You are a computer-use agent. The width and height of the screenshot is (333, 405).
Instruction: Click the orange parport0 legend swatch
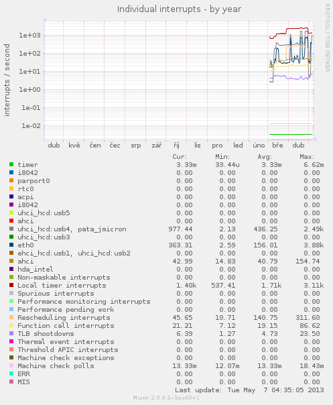point(11,180)
